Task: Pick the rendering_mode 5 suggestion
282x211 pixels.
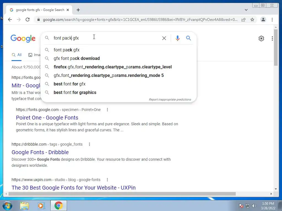Action: [119, 76]
